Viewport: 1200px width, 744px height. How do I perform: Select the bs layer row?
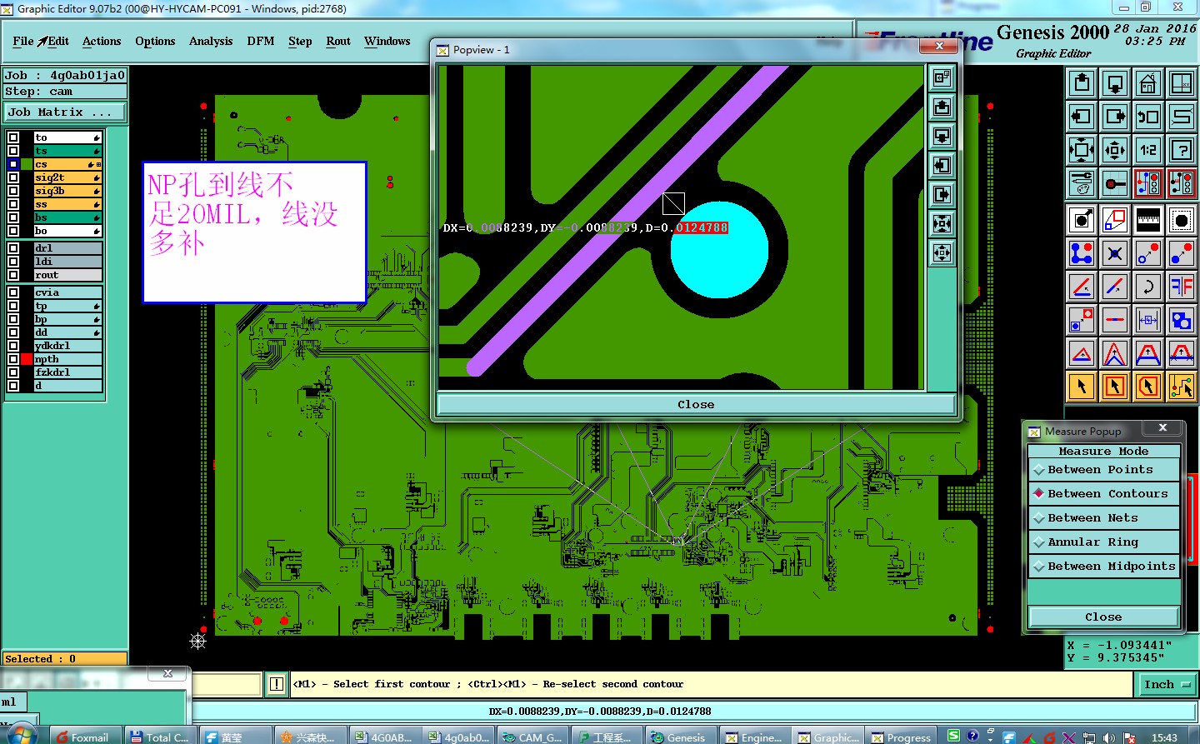67,217
